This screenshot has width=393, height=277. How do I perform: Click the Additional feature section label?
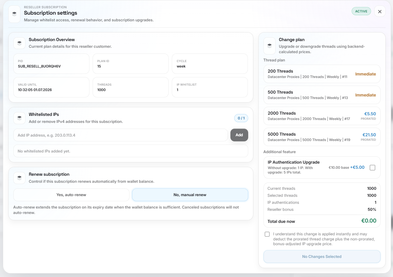pyautogui.click(x=280, y=152)
